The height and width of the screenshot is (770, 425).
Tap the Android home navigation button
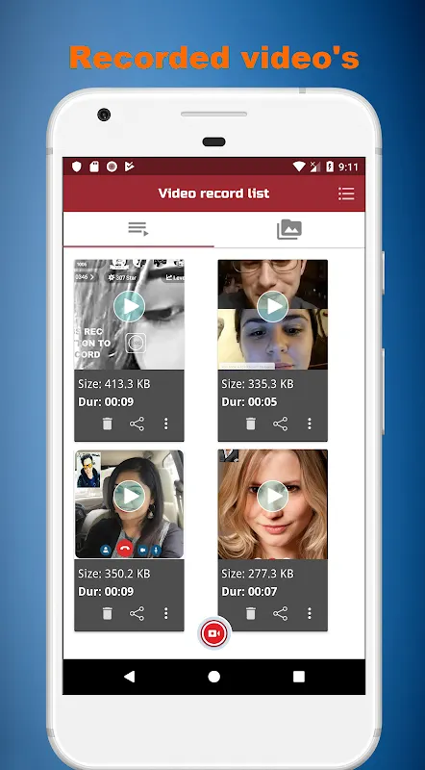click(214, 677)
